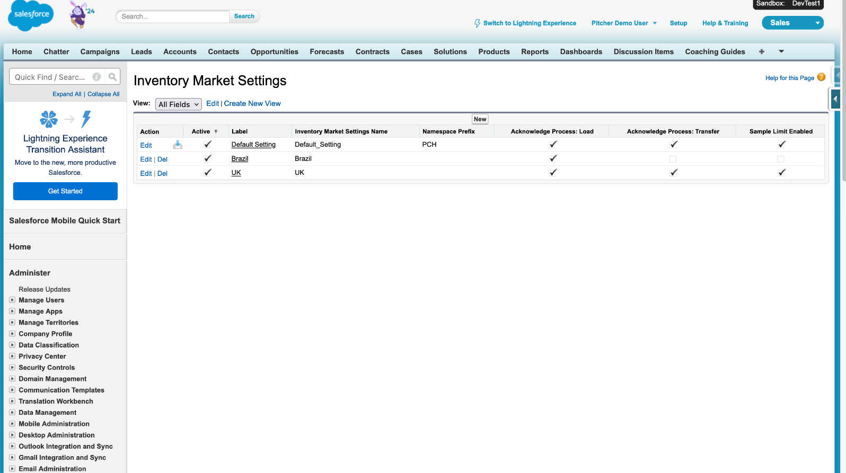Click UK's Sample Limit Enabled checkmark
846x473 pixels.
[781, 173]
